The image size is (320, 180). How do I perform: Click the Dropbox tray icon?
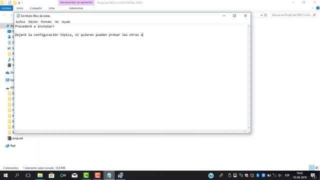pos(263,175)
